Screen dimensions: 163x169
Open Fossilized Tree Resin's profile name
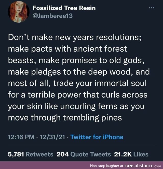[x=64, y=8]
